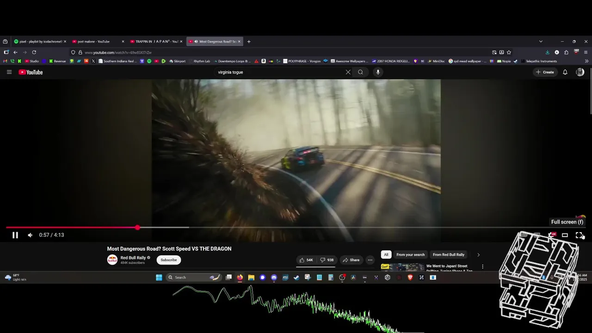The width and height of the screenshot is (592, 333).
Task: Select the 'All' filter chip
Action: pos(386,254)
